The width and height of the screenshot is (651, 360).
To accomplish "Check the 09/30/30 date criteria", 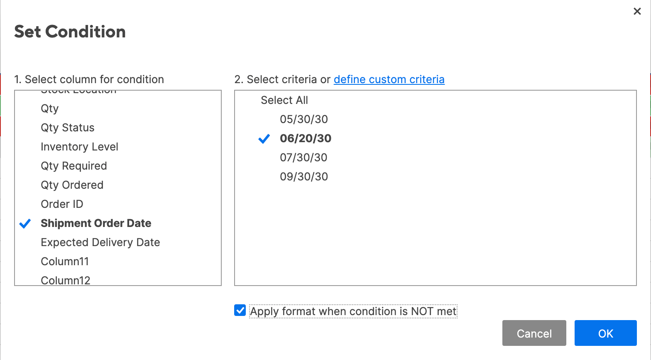I will tap(303, 177).
